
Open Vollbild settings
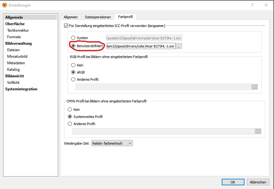click(13, 83)
